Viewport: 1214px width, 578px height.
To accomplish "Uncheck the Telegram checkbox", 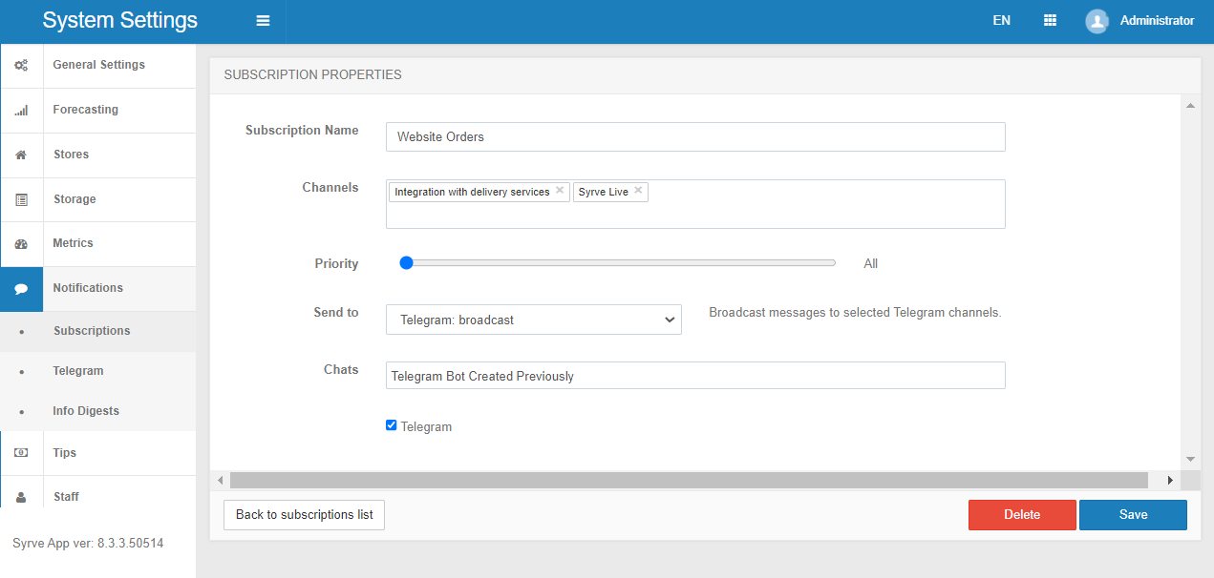I will [x=392, y=425].
